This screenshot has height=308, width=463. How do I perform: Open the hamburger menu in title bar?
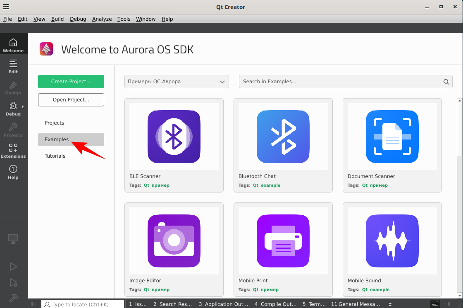pos(6,7)
